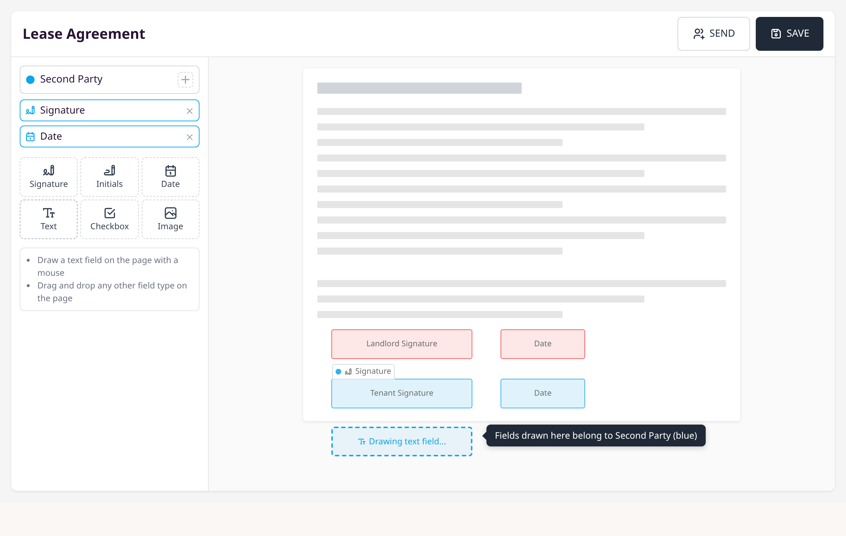Click the Drawing text field dashed box
The height and width of the screenshot is (536, 846).
(x=402, y=441)
